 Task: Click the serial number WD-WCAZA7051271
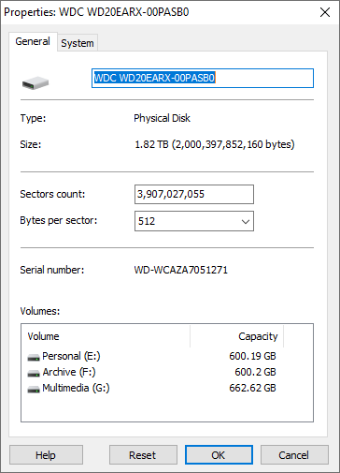(x=181, y=270)
